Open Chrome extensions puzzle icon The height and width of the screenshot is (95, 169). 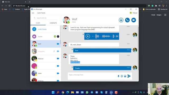156,6
